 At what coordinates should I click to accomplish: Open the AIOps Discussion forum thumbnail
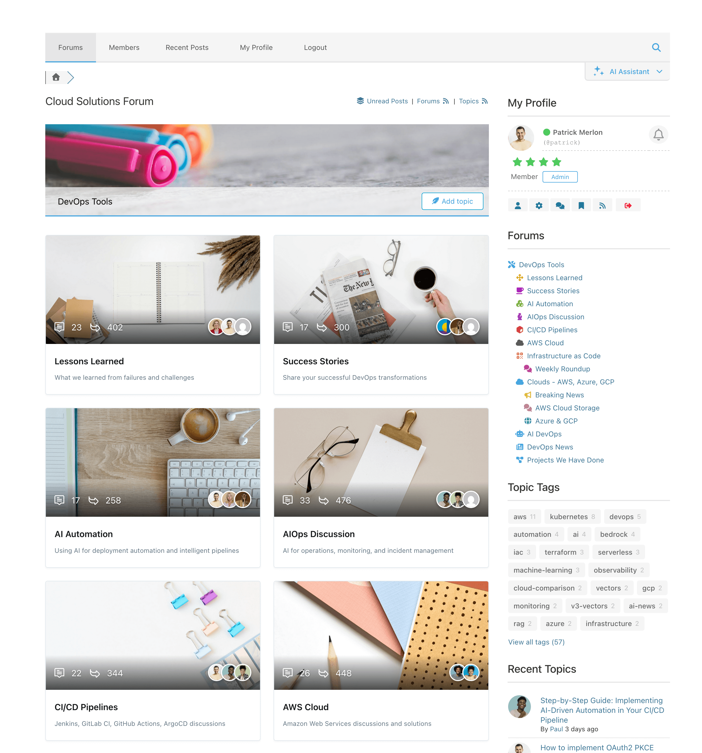click(x=381, y=463)
